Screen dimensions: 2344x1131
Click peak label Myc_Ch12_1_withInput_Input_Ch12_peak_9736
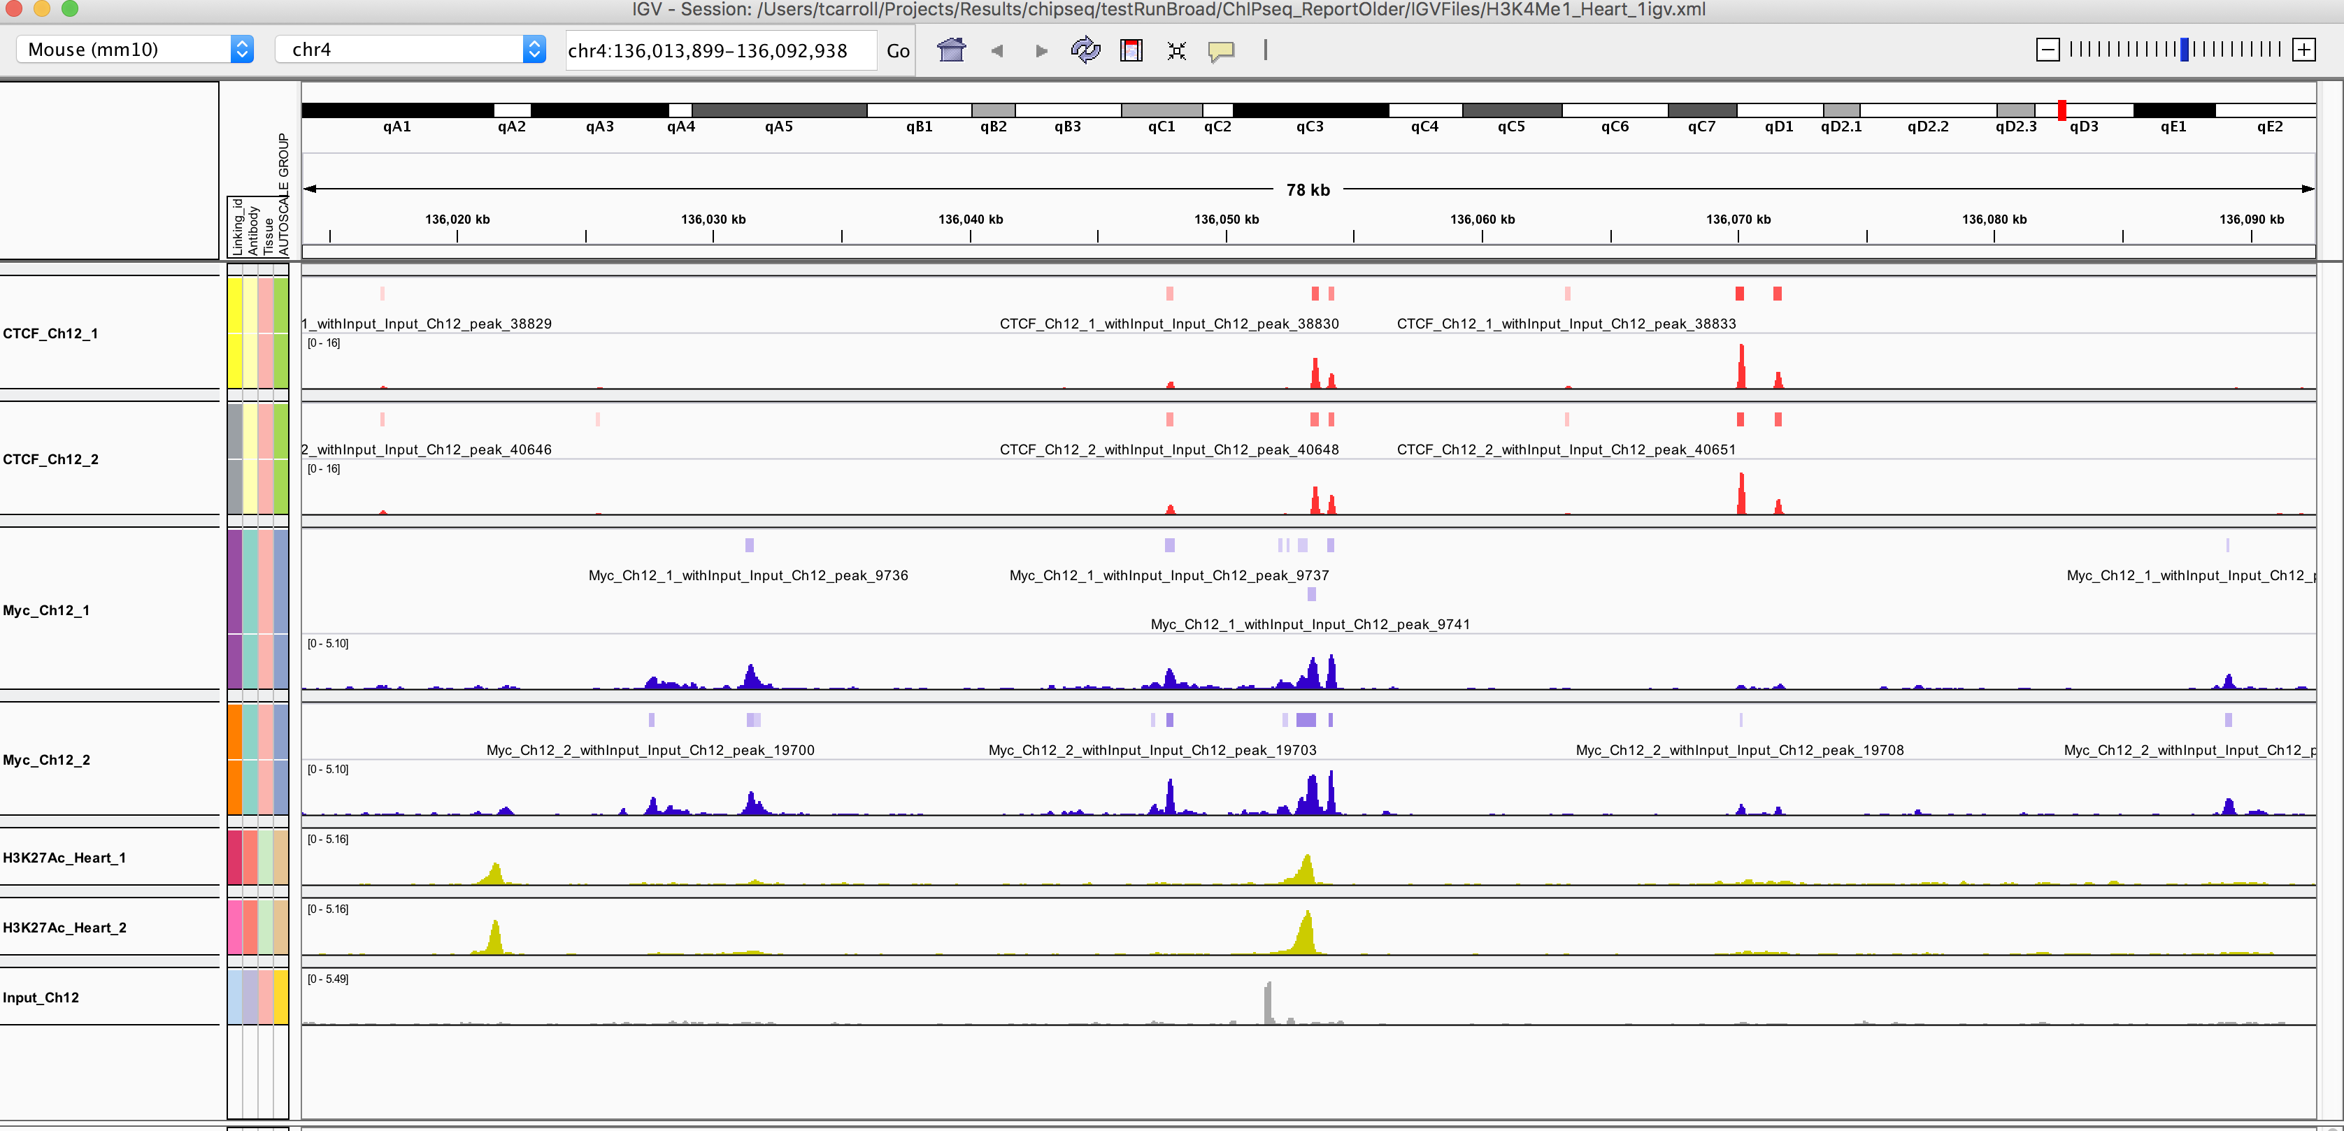[748, 575]
